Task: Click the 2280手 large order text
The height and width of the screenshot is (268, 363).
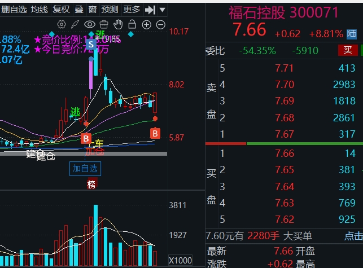Action: tap(263, 236)
